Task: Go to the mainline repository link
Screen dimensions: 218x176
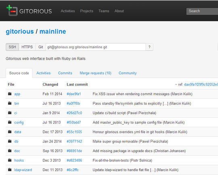Action: (53, 31)
